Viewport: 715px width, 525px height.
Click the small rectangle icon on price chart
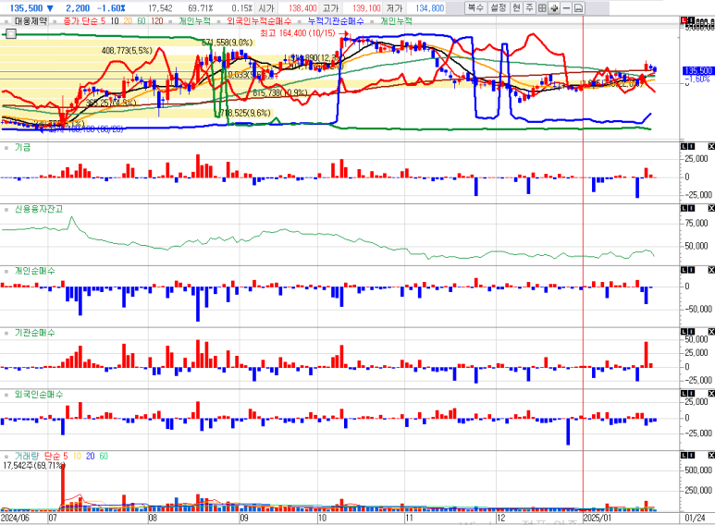tap(10, 33)
